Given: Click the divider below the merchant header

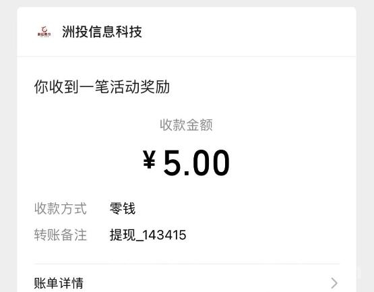Looking at the screenshot, I should [x=187, y=57].
